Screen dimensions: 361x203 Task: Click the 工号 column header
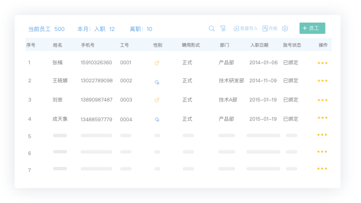click(x=125, y=45)
